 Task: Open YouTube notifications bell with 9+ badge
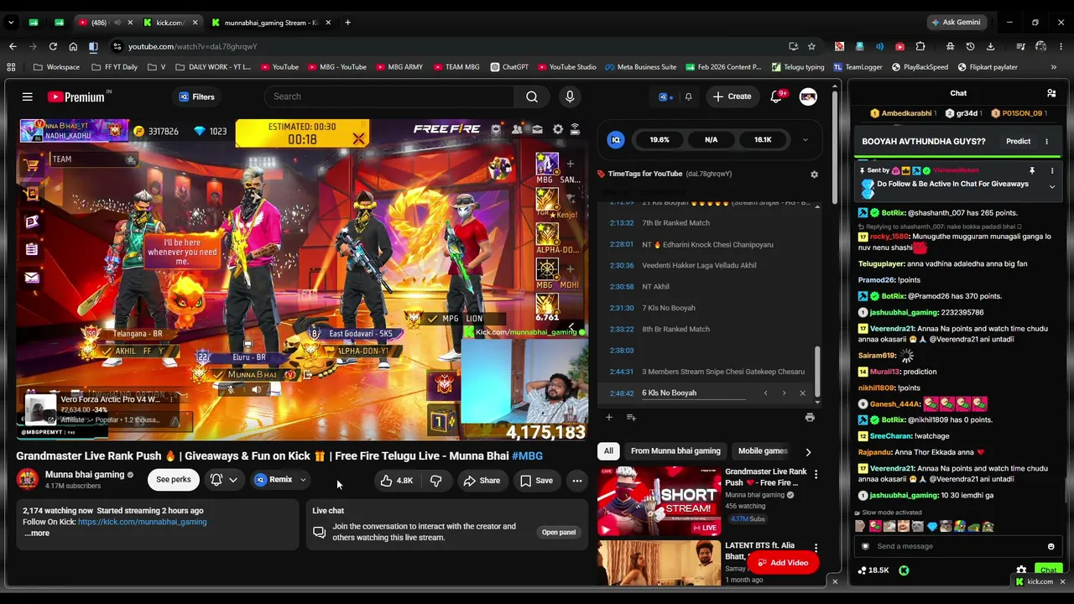[776, 96]
